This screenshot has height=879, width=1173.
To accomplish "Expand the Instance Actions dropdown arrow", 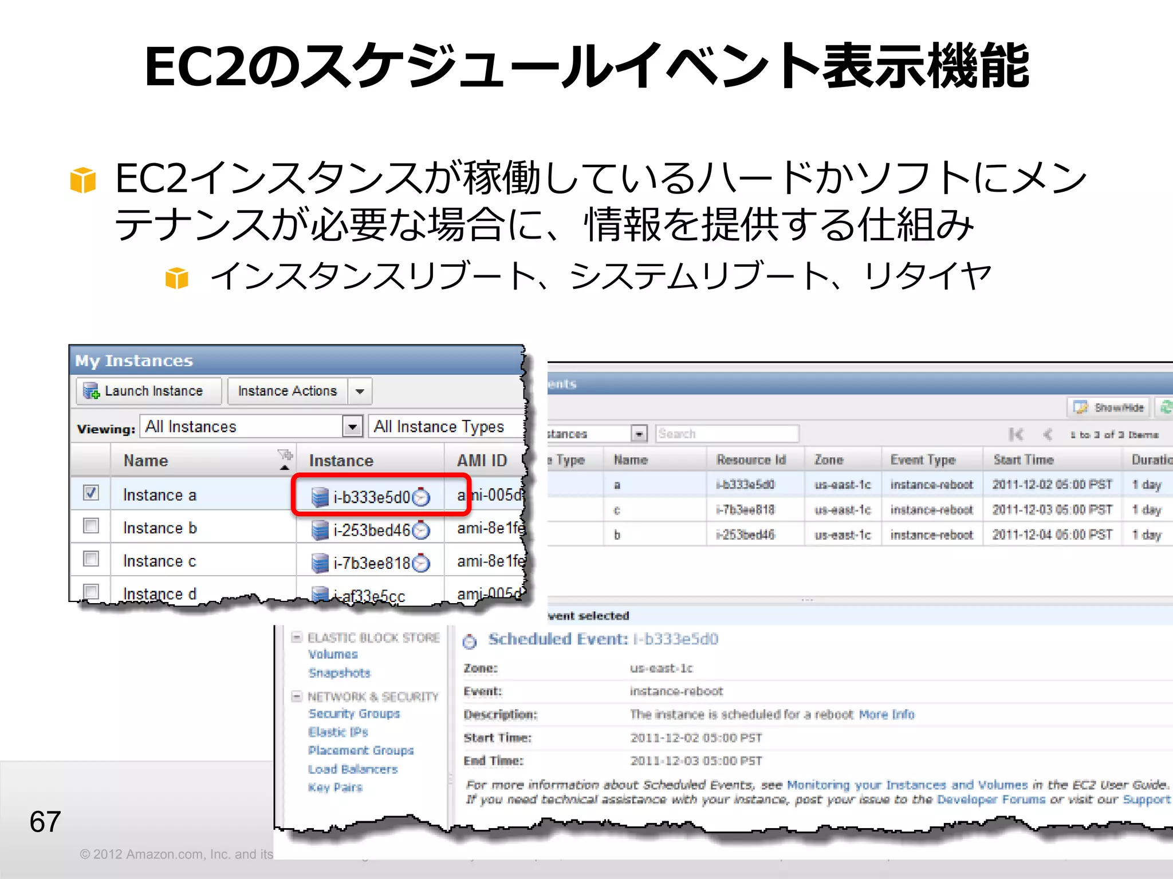I will tap(360, 391).
